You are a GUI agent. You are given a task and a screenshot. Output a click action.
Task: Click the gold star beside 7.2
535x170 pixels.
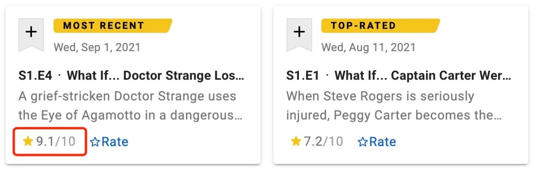296,141
